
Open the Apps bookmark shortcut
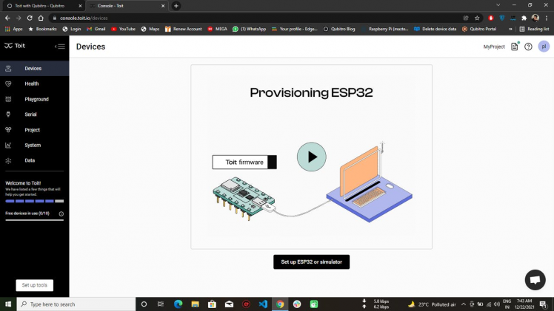13,29
